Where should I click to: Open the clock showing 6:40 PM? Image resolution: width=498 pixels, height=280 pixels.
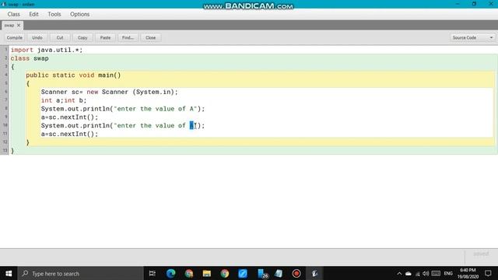[468, 273]
